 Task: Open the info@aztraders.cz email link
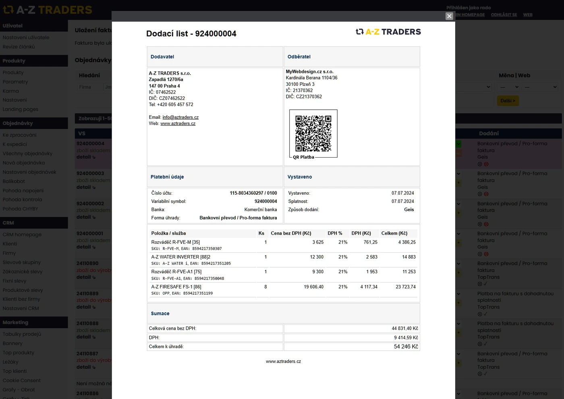point(180,117)
